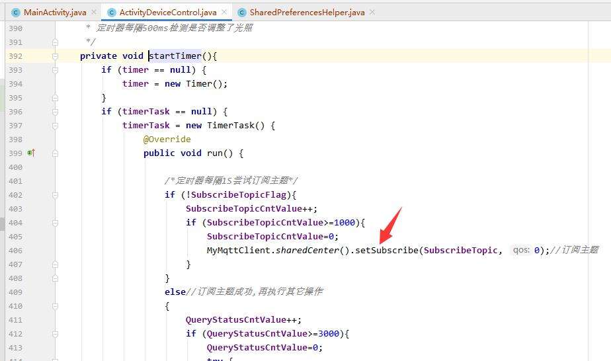Click line number 406 in the gutter
Viewport: 611px width, 361px height.
click(15, 251)
